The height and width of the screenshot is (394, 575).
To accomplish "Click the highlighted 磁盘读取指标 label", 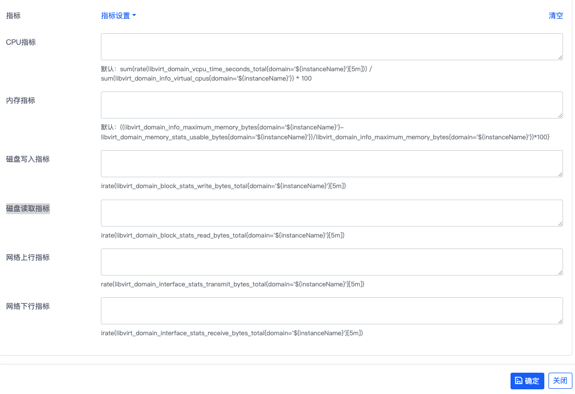I will pyautogui.click(x=28, y=208).
